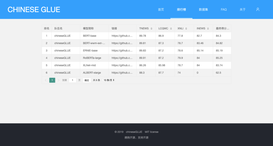The width and height of the screenshot is (273, 146).
Task: Click the CHINESE GLUE logo title
Action: [x=34, y=10]
